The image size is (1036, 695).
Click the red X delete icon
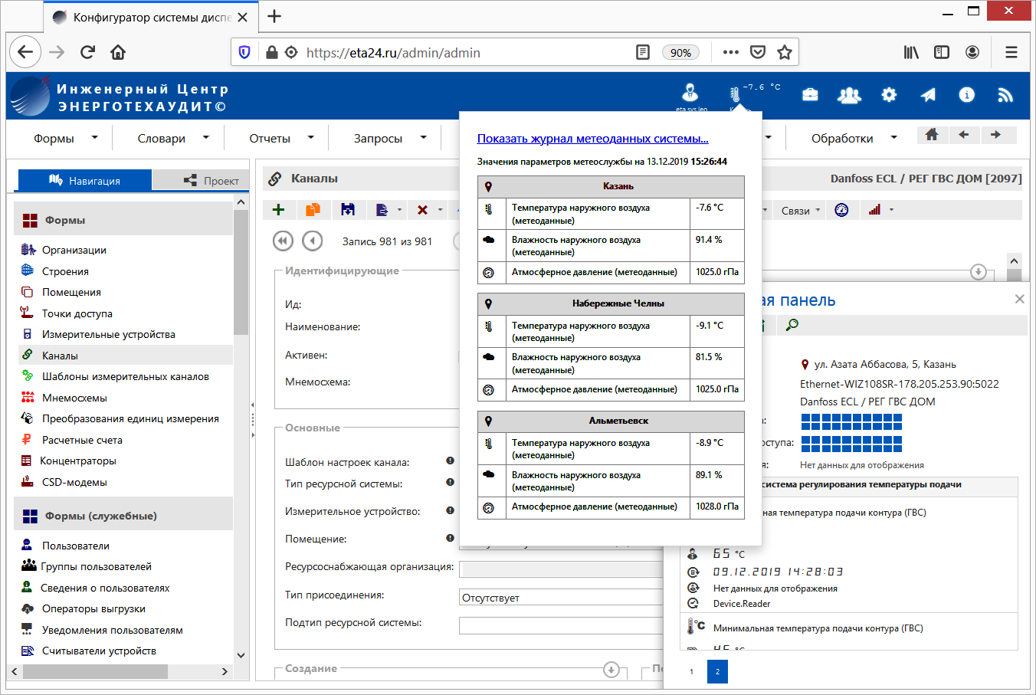[422, 210]
